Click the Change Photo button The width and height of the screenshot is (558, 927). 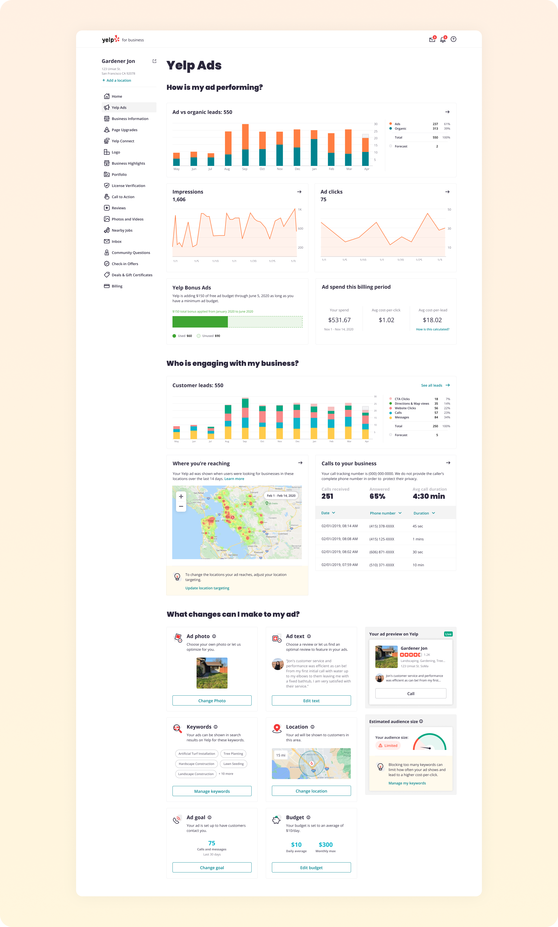(212, 700)
